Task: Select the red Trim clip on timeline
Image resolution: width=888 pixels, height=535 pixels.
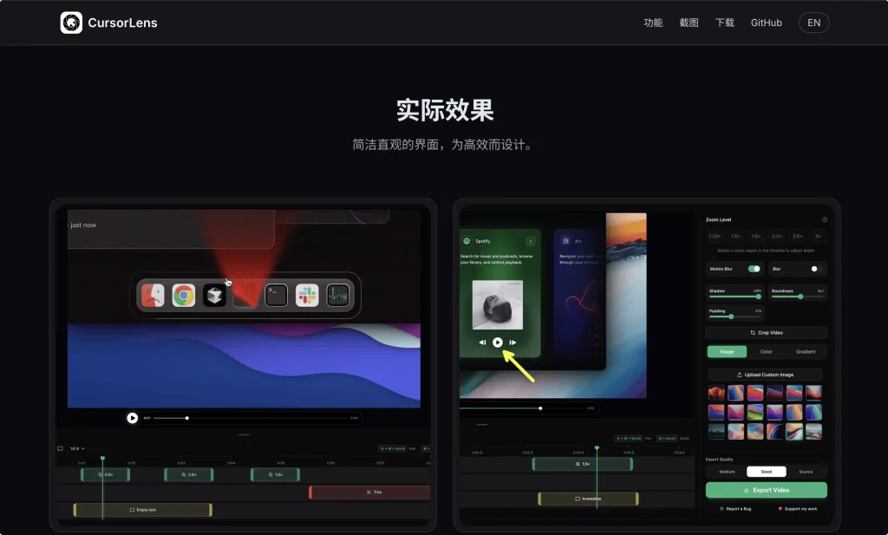Action: pos(370,492)
